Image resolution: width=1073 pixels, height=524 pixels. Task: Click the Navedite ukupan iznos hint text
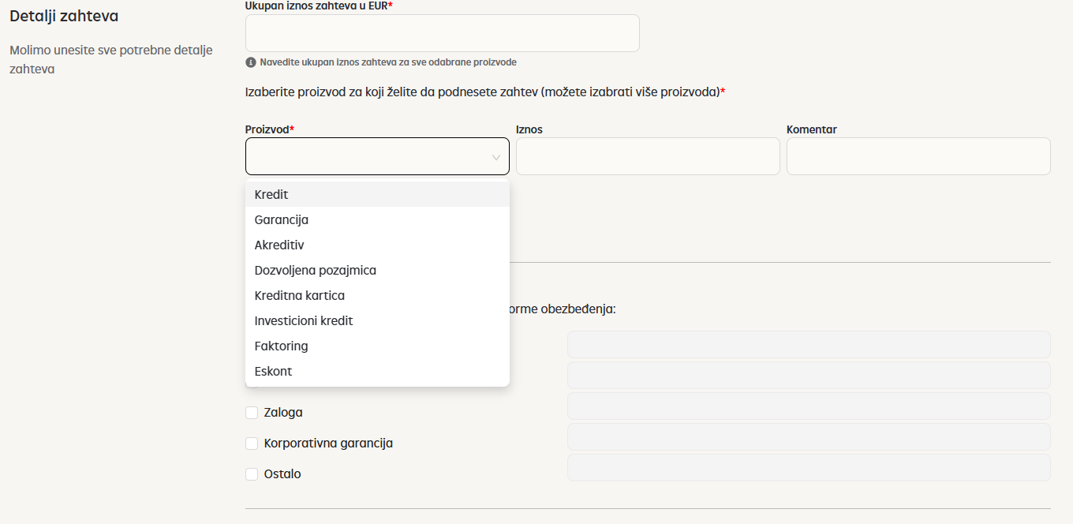(x=388, y=62)
